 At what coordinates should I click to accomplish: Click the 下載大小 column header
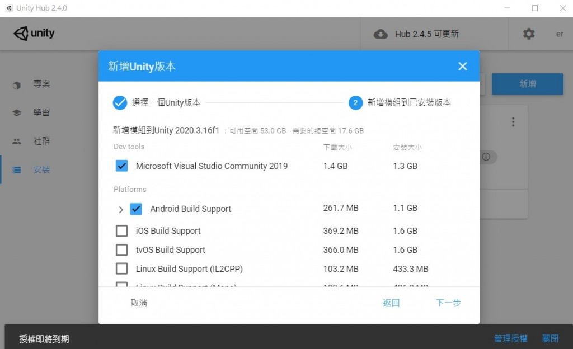point(337,148)
